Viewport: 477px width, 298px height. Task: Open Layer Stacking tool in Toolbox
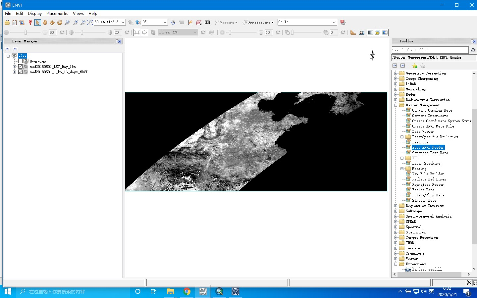426,163
